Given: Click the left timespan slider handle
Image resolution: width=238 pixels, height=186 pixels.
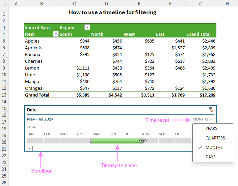Looking at the screenshot, I should tap(91, 141).
